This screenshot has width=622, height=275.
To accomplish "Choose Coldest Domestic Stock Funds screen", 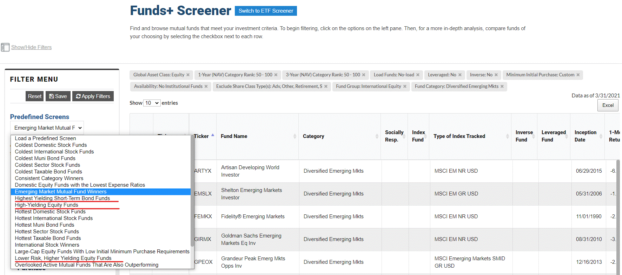I will point(101,145).
